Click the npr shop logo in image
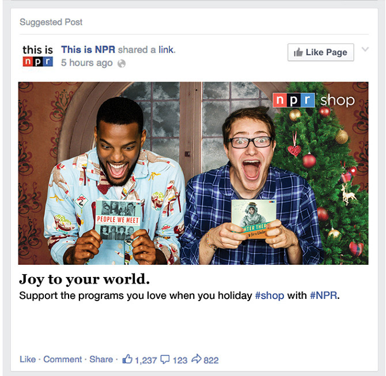Image resolution: width=386 pixels, height=376 pixels. click(x=313, y=100)
